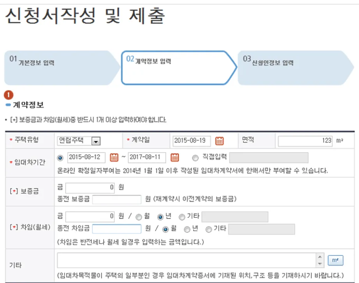This screenshot has width=359, height=283.
Task: Go to step 01 기본정보 입력
Action: [62, 68]
